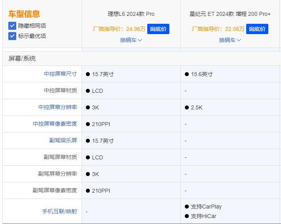Open the 星纪元 ET 2024款 增程 200 Pro+ title
Screen dimensions: 281x224
(230, 14)
